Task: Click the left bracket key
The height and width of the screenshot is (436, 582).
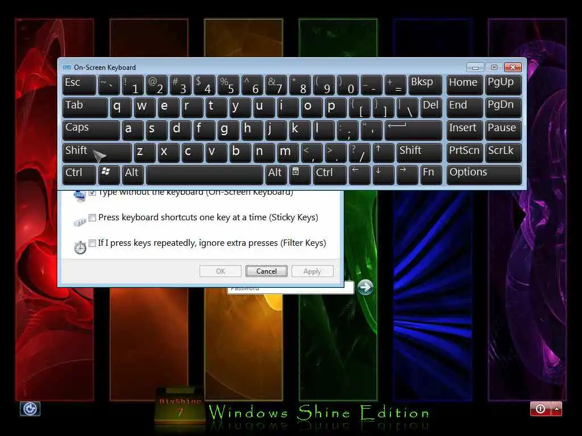Action: pos(359,107)
